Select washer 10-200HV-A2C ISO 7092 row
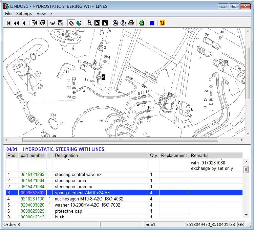The height and width of the screenshot is (230, 254). click(x=124, y=205)
